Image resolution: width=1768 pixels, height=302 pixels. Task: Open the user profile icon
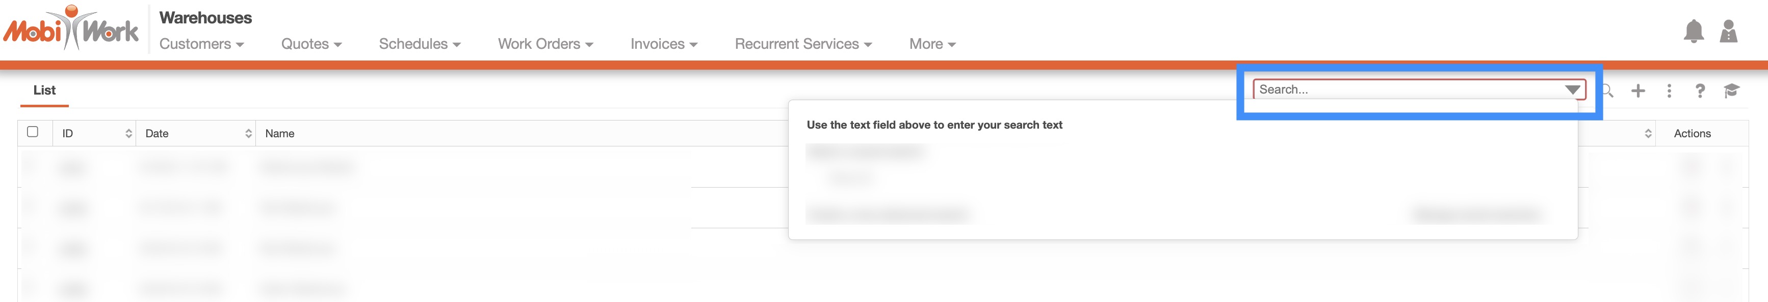click(1728, 32)
